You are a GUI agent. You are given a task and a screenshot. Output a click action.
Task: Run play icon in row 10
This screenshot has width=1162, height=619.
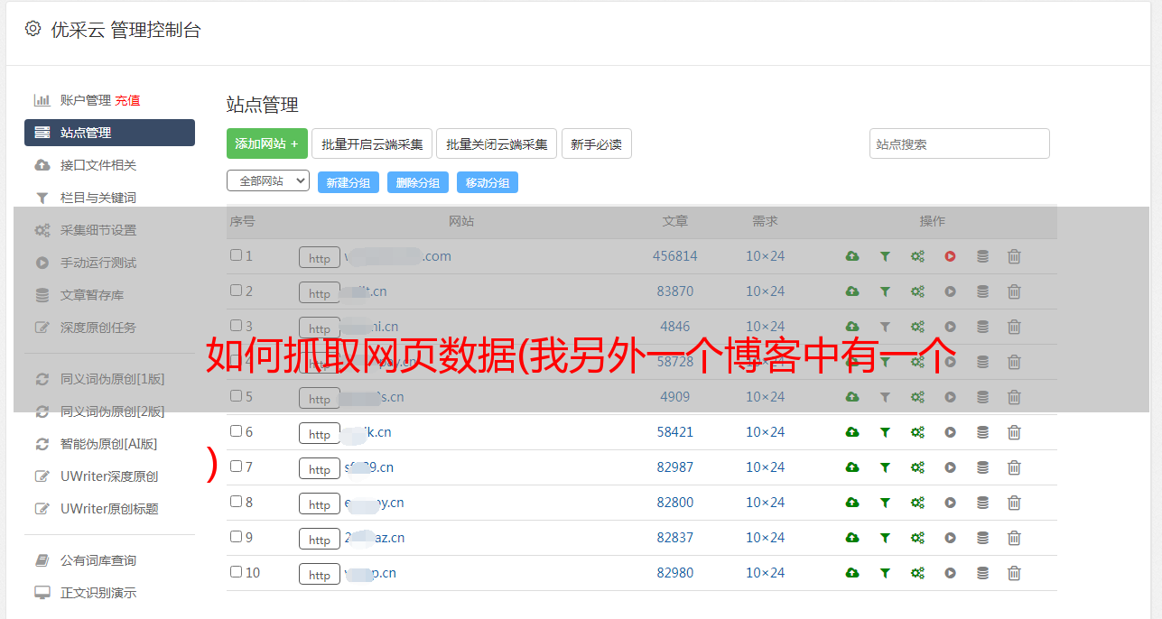(x=950, y=573)
